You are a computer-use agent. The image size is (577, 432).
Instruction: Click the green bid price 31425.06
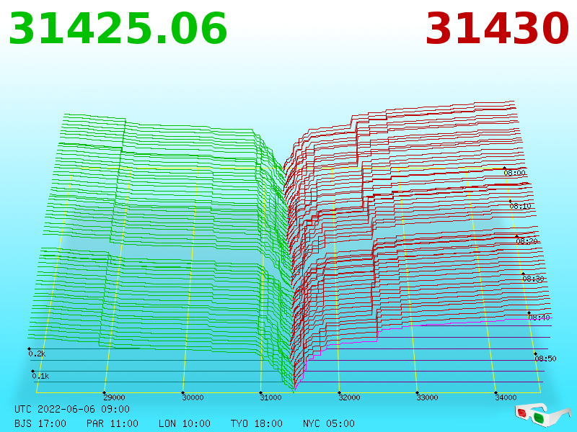tap(118, 29)
